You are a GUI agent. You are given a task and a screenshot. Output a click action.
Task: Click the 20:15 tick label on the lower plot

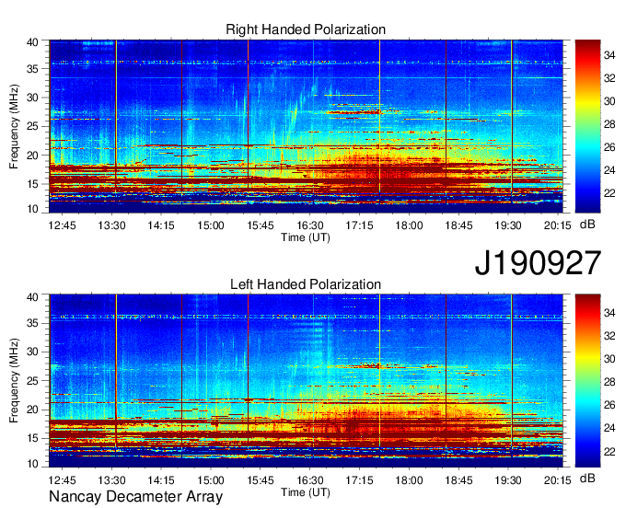tap(557, 480)
